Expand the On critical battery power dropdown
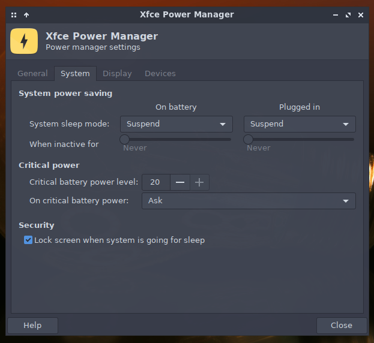374x343 pixels. coord(249,201)
